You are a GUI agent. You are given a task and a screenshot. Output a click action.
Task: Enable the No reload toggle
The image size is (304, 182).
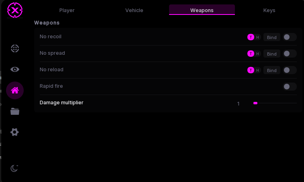pos(290,70)
